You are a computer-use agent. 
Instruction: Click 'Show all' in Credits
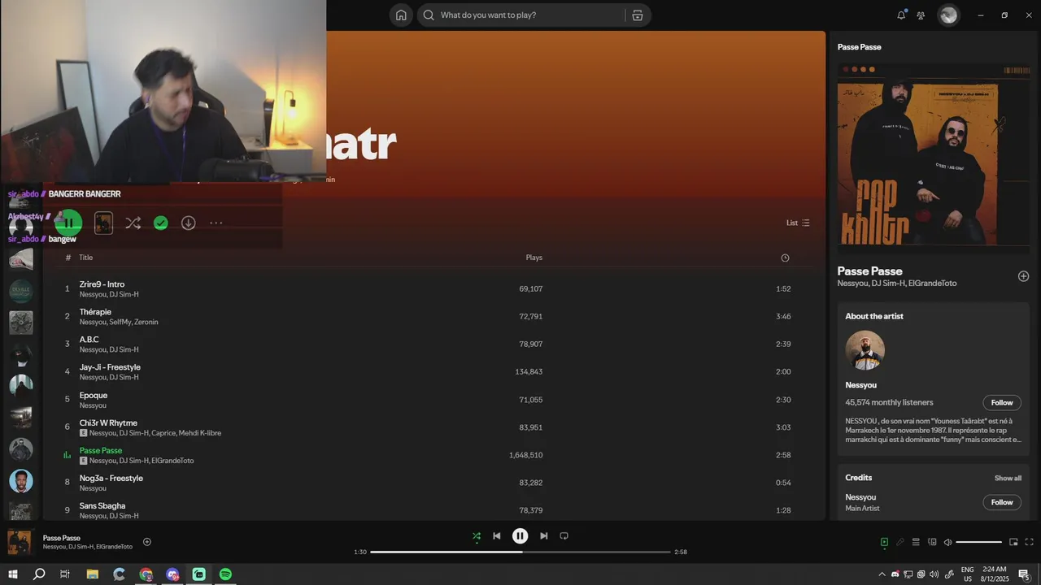[x=1008, y=478]
